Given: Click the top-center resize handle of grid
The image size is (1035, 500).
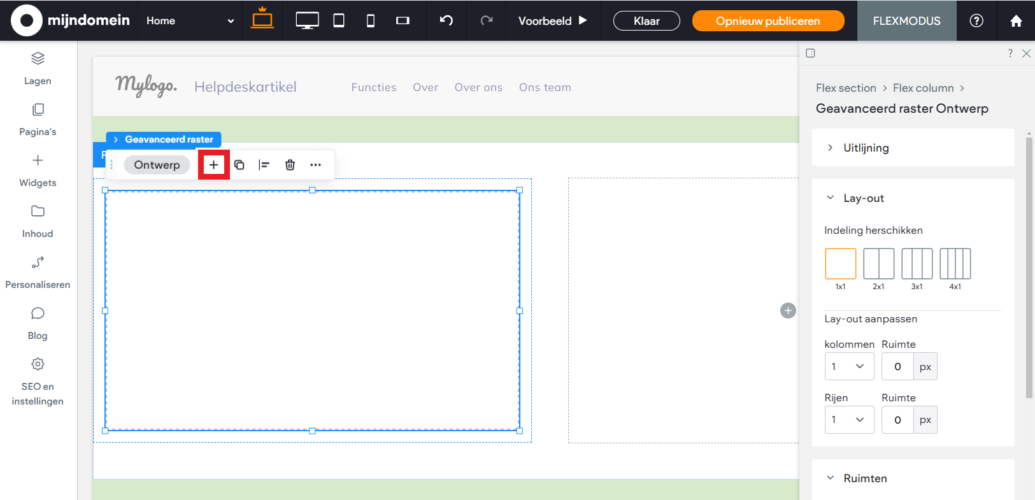Looking at the screenshot, I should click(312, 190).
